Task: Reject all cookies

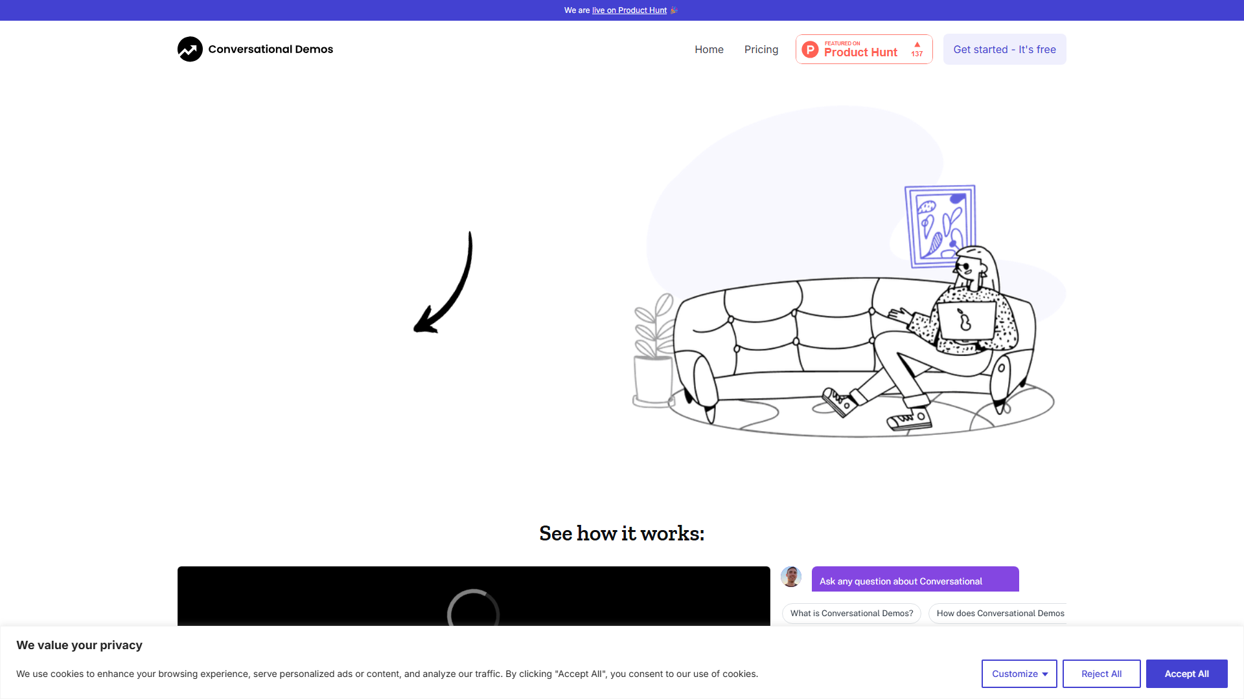Action: point(1101,673)
